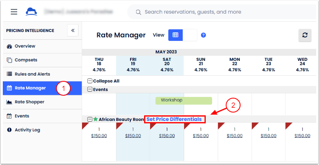319x165 pixels.
Task: Select the THU 18 column header
Action: pos(99,65)
